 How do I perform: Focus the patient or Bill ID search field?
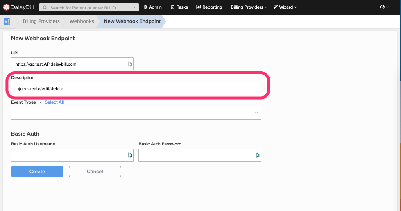tap(89, 8)
